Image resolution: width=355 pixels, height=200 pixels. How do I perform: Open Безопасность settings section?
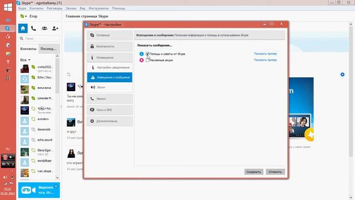tap(110, 47)
